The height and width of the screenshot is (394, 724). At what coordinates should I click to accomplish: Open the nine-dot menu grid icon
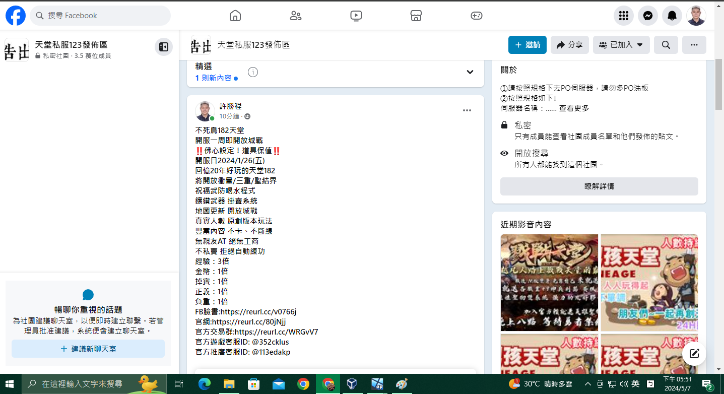tap(624, 16)
